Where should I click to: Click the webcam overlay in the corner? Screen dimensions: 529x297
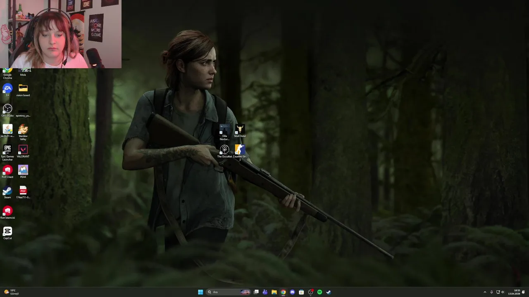point(61,34)
